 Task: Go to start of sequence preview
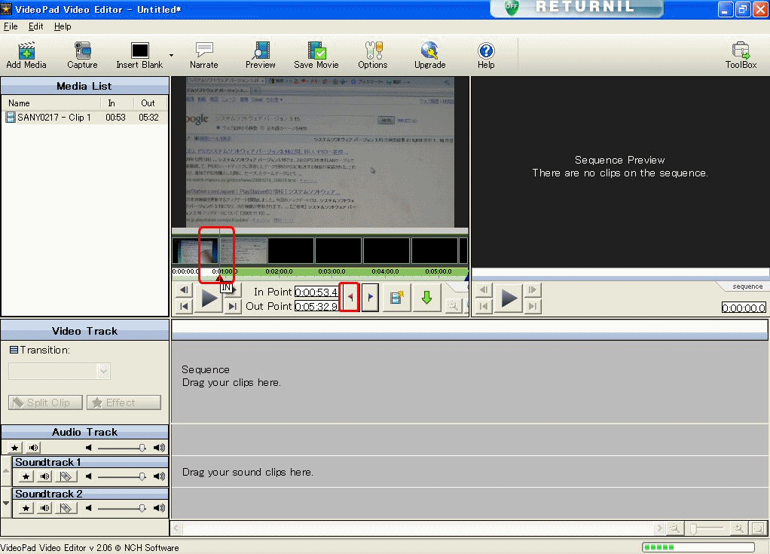[x=484, y=306]
